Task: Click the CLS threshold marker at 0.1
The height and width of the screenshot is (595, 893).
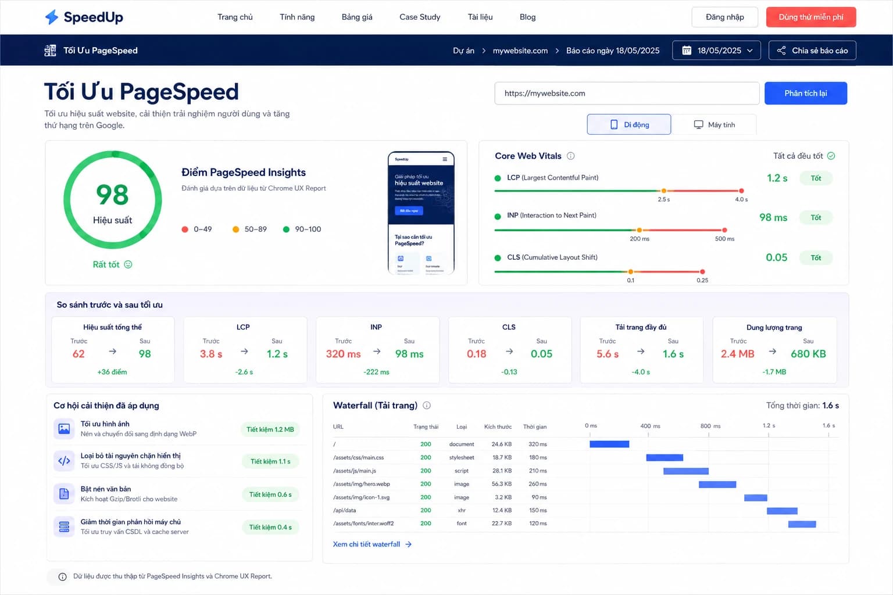Action: (x=631, y=271)
